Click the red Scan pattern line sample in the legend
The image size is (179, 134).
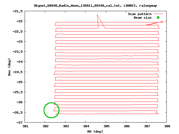pyautogui.click(x=158, y=14)
